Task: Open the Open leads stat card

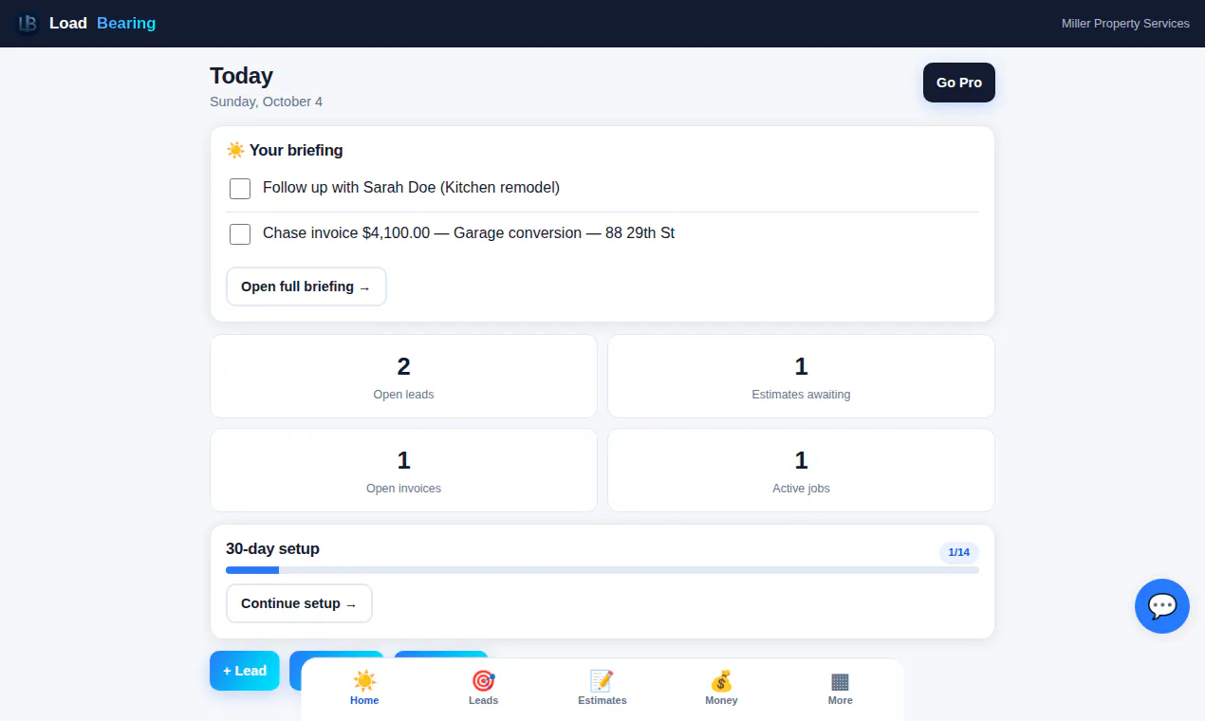Action: [403, 376]
